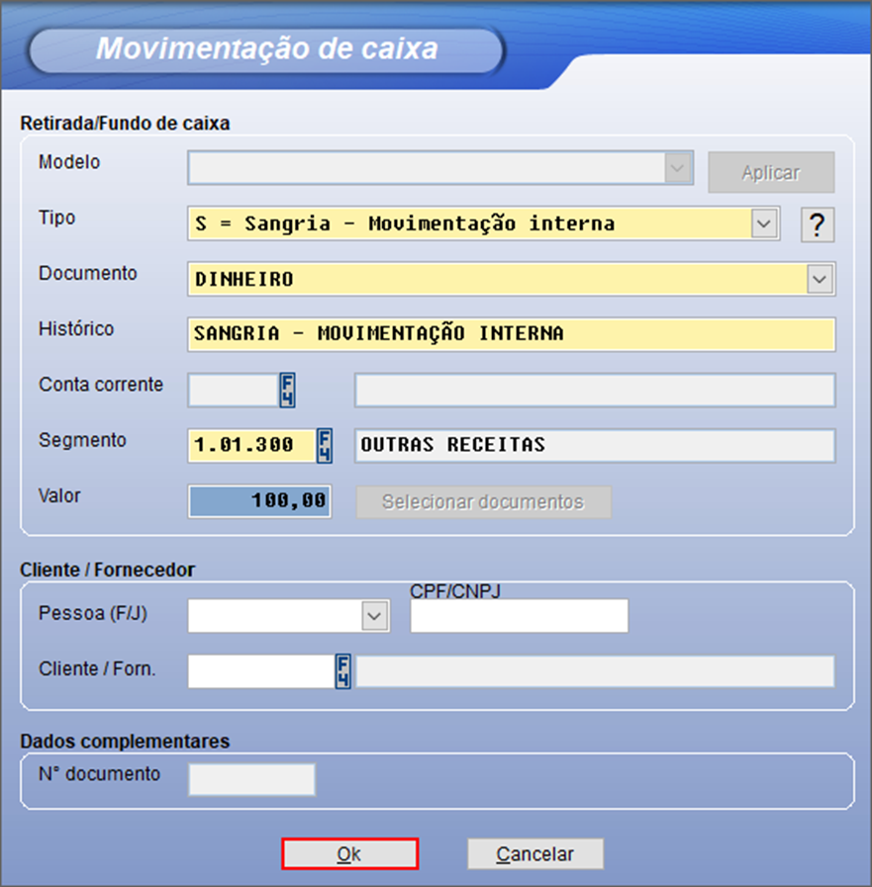Click the Conta corrente code field
Image resolution: width=872 pixels, height=887 pixels.
(233, 391)
